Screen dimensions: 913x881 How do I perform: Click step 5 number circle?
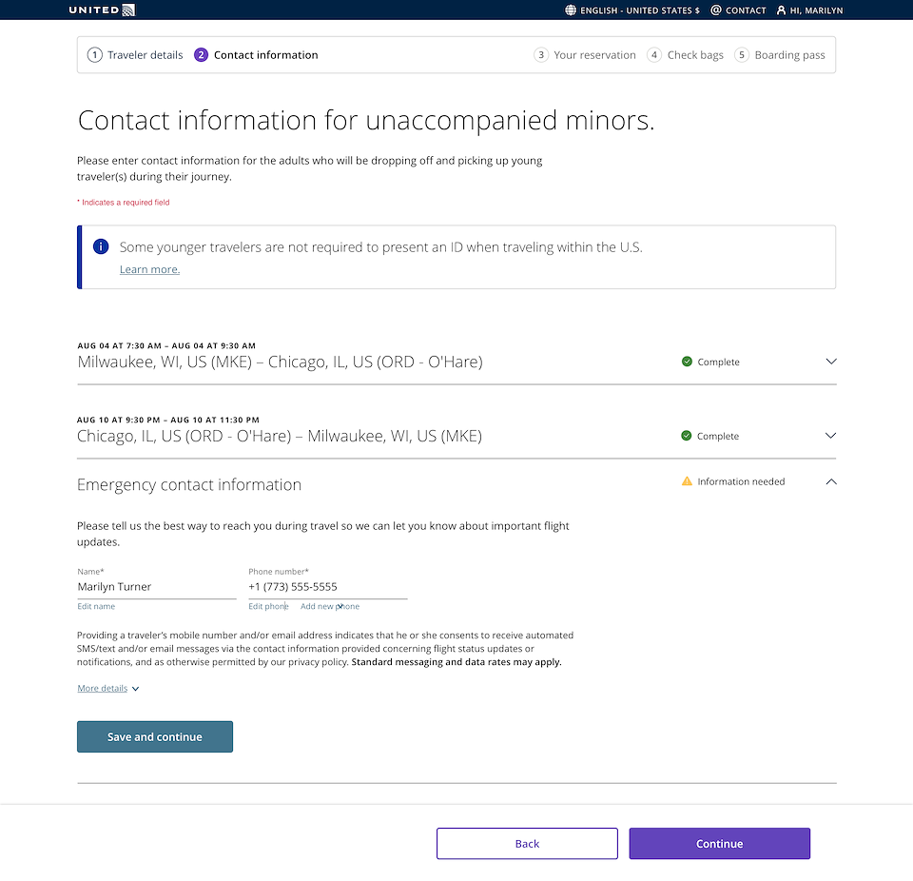(x=742, y=55)
